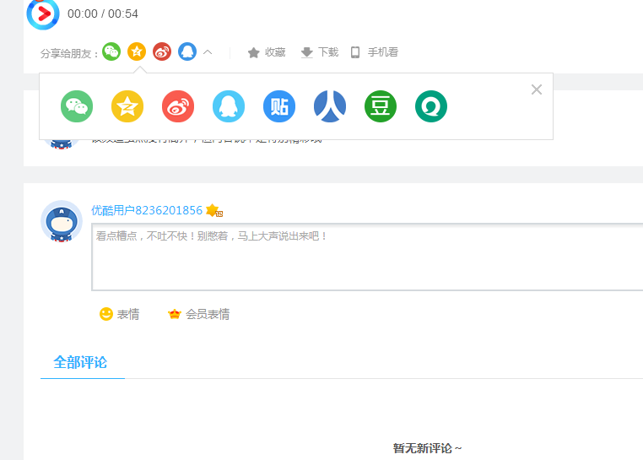Open 手机看 watch on phone option
The image size is (643, 460).
click(375, 52)
